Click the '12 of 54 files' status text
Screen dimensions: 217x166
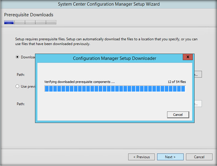pyautogui.click(x=177, y=82)
